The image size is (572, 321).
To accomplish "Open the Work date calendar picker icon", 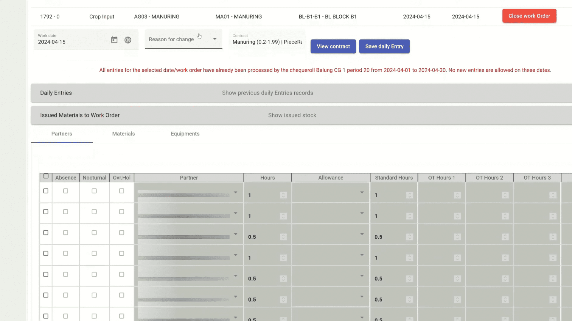I will pos(114,40).
